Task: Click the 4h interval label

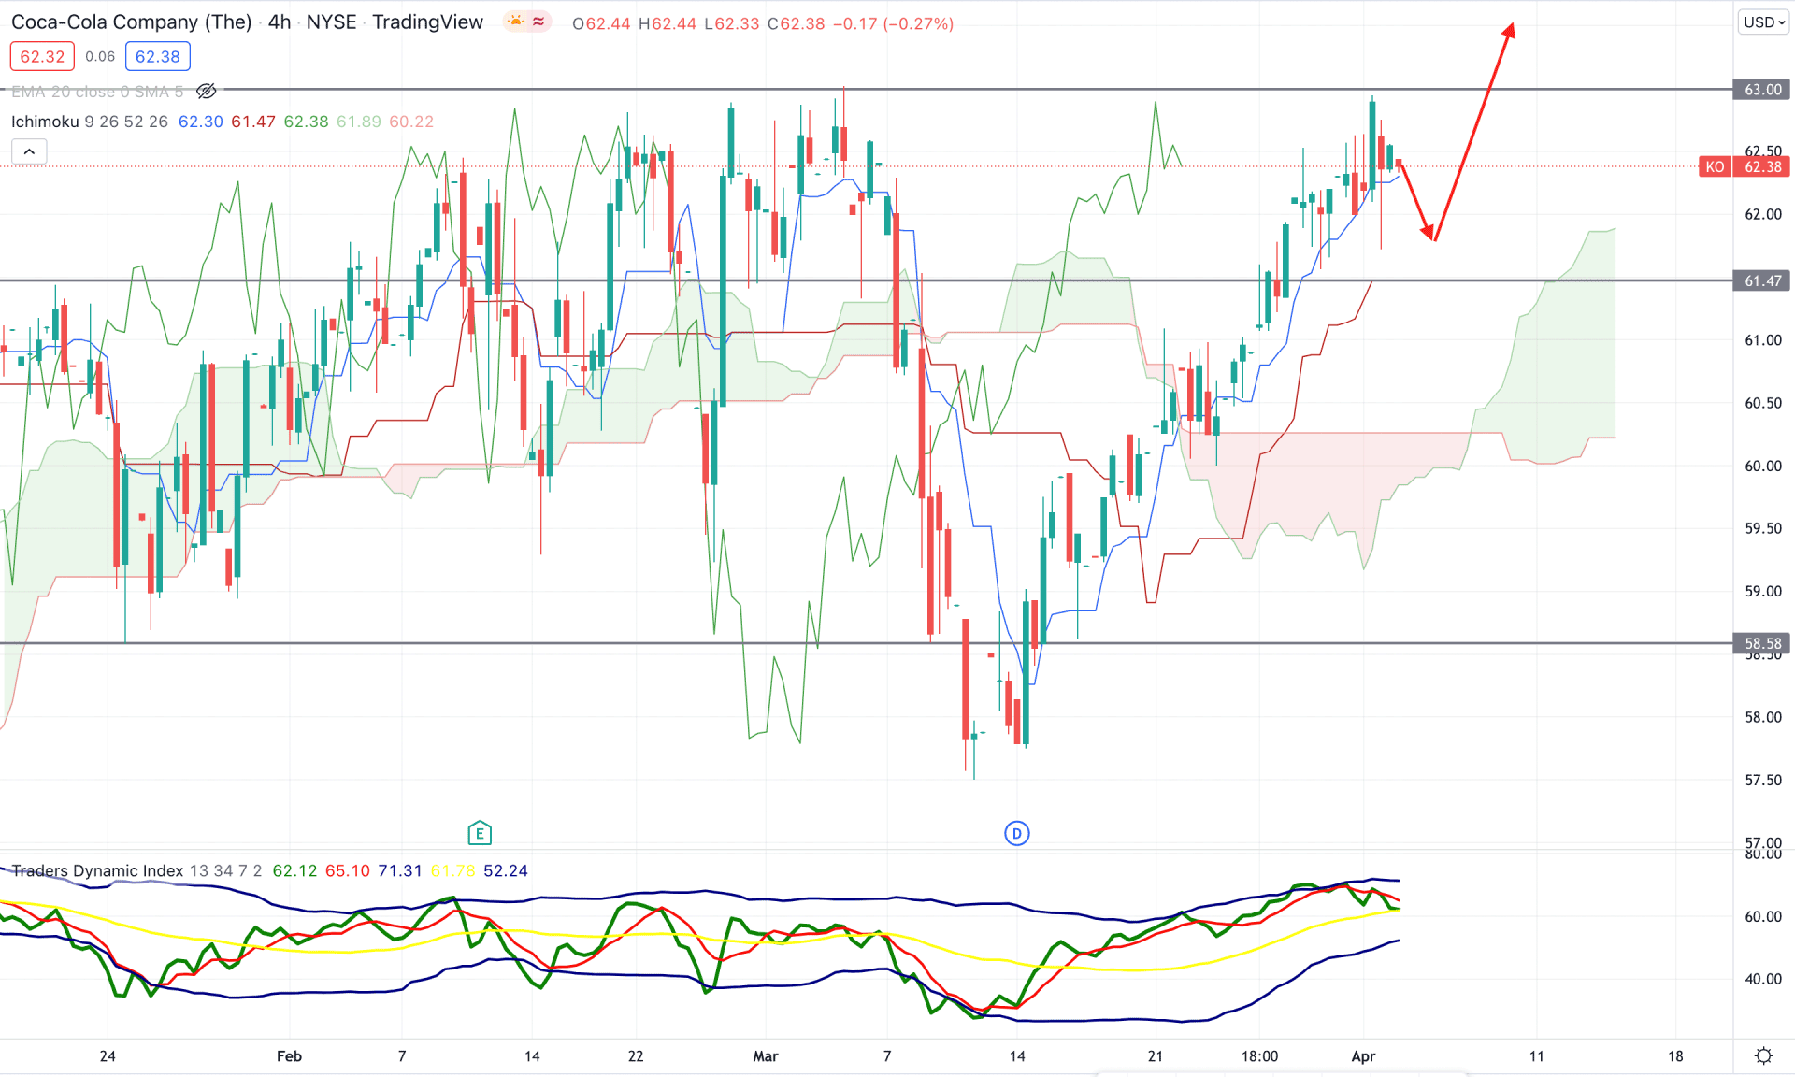Action: pos(279,22)
